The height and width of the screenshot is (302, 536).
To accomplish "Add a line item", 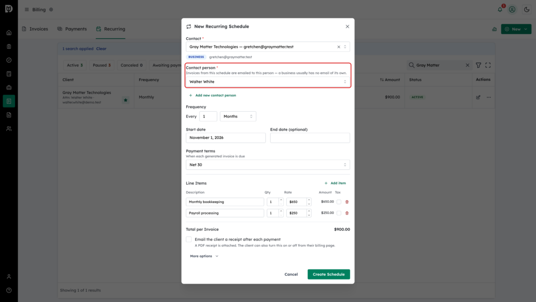I will 335,183.
